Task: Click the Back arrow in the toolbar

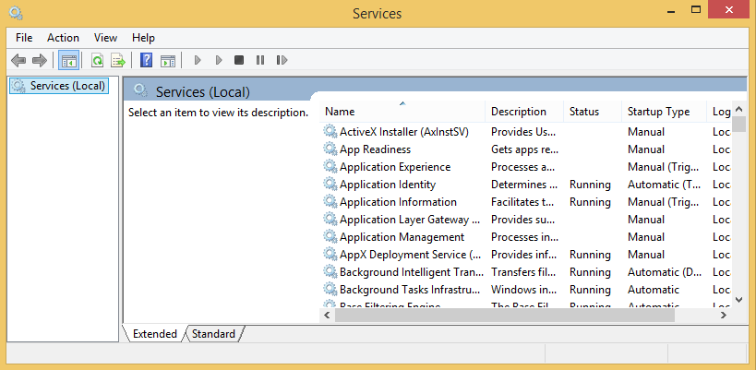Action: click(18, 60)
